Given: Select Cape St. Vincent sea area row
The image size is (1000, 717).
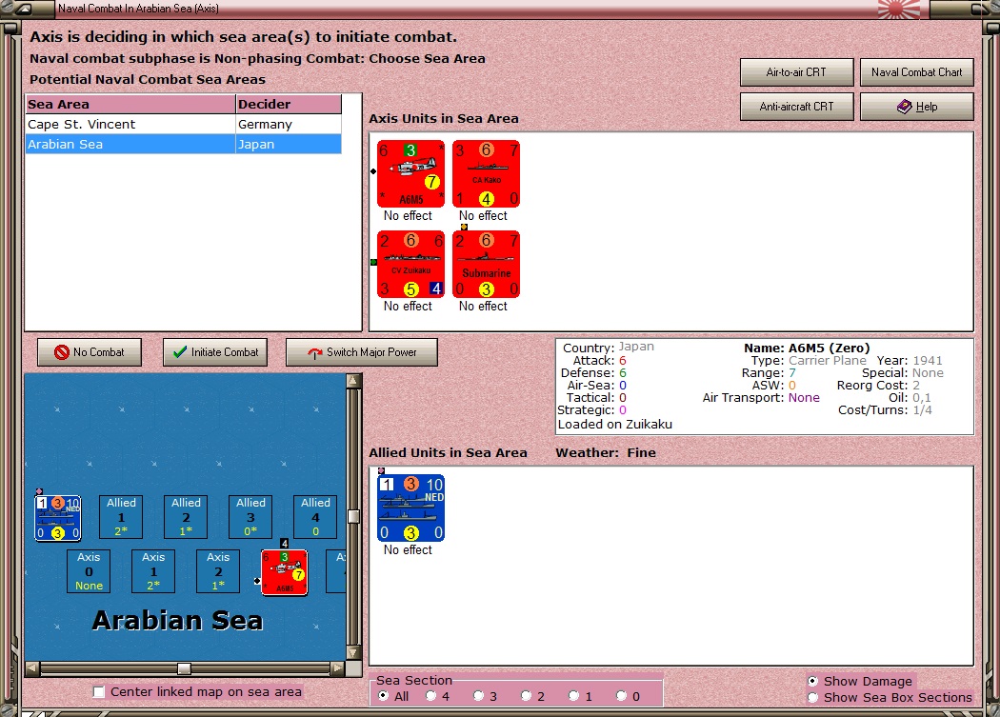Looking at the screenshot, I should pyautogui.click(x=184, y=125).
